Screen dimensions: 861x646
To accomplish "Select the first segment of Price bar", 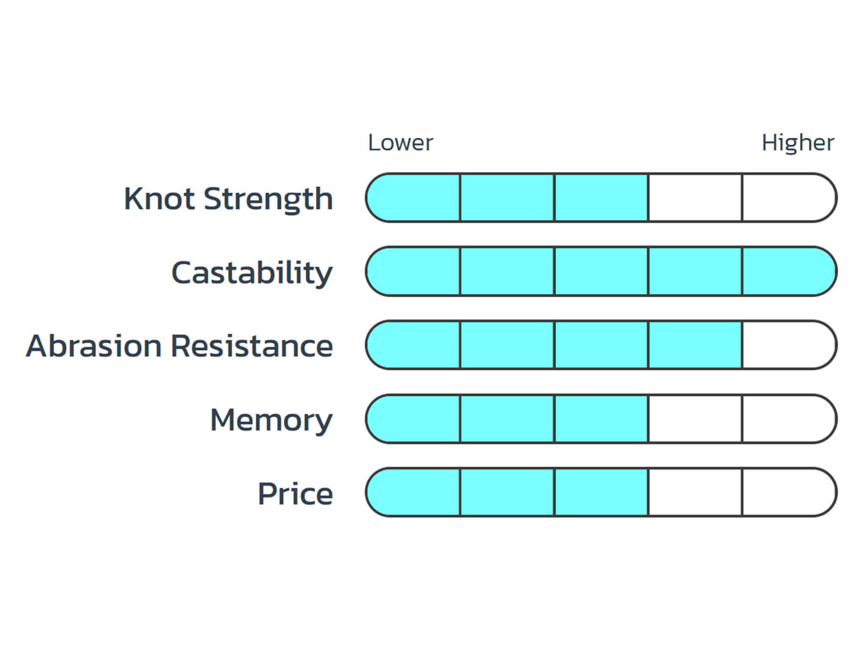I will tap(413, 493).
